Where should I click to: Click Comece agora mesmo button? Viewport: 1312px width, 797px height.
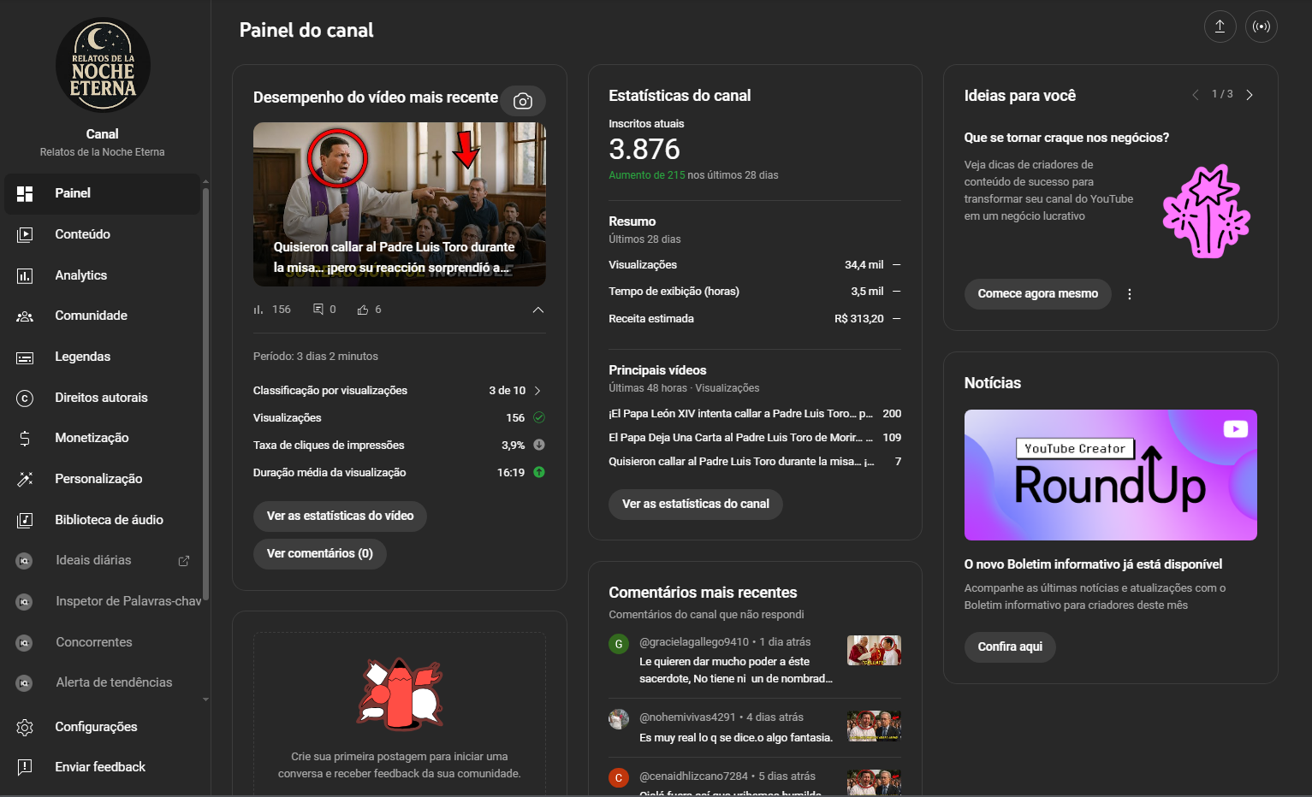coord(1038,294)
